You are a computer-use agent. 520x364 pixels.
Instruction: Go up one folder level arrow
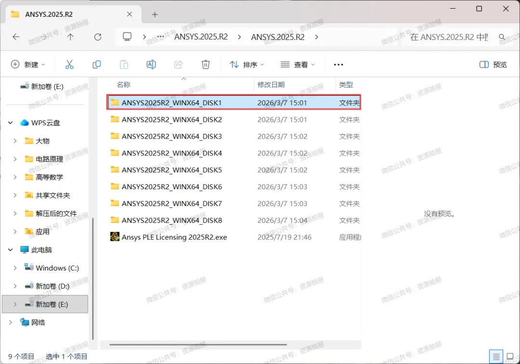coord(70,37)
